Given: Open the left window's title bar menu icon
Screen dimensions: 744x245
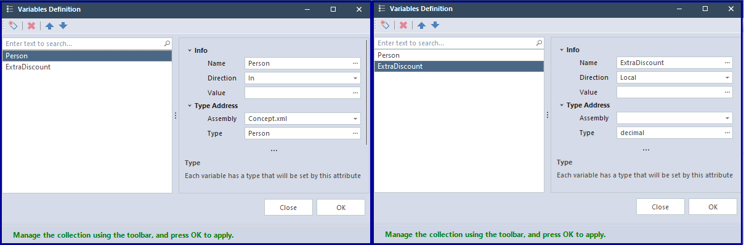Looking at the screenshot, I should point(9,9).
